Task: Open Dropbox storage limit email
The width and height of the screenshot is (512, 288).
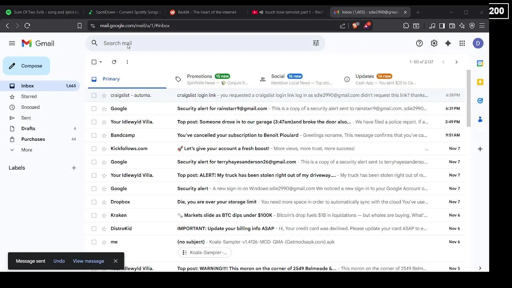Action: click(276, 202)
